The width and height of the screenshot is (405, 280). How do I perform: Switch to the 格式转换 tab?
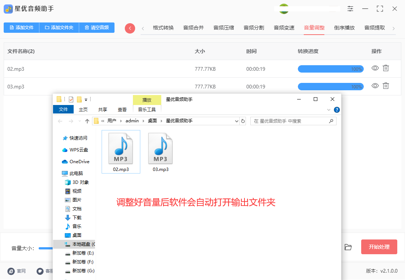coord(163,28)
